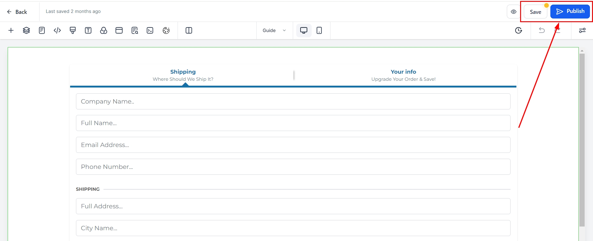Click the Save button

pos(535,12)
